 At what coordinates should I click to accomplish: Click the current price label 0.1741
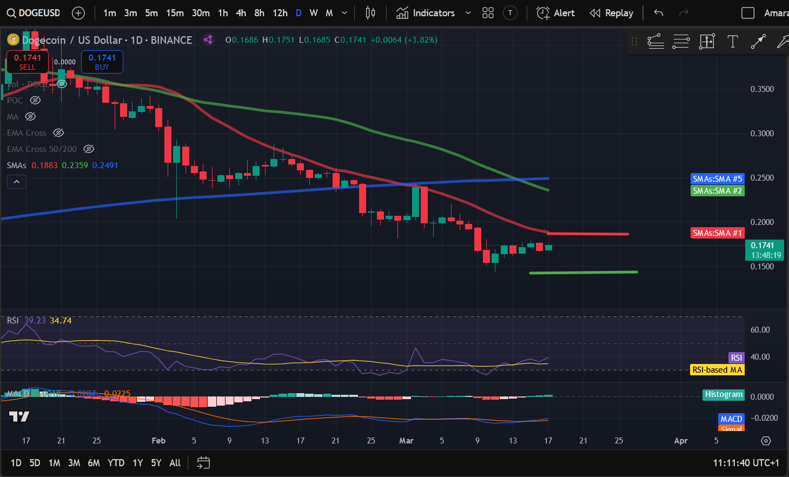click(x=766, y=250)
